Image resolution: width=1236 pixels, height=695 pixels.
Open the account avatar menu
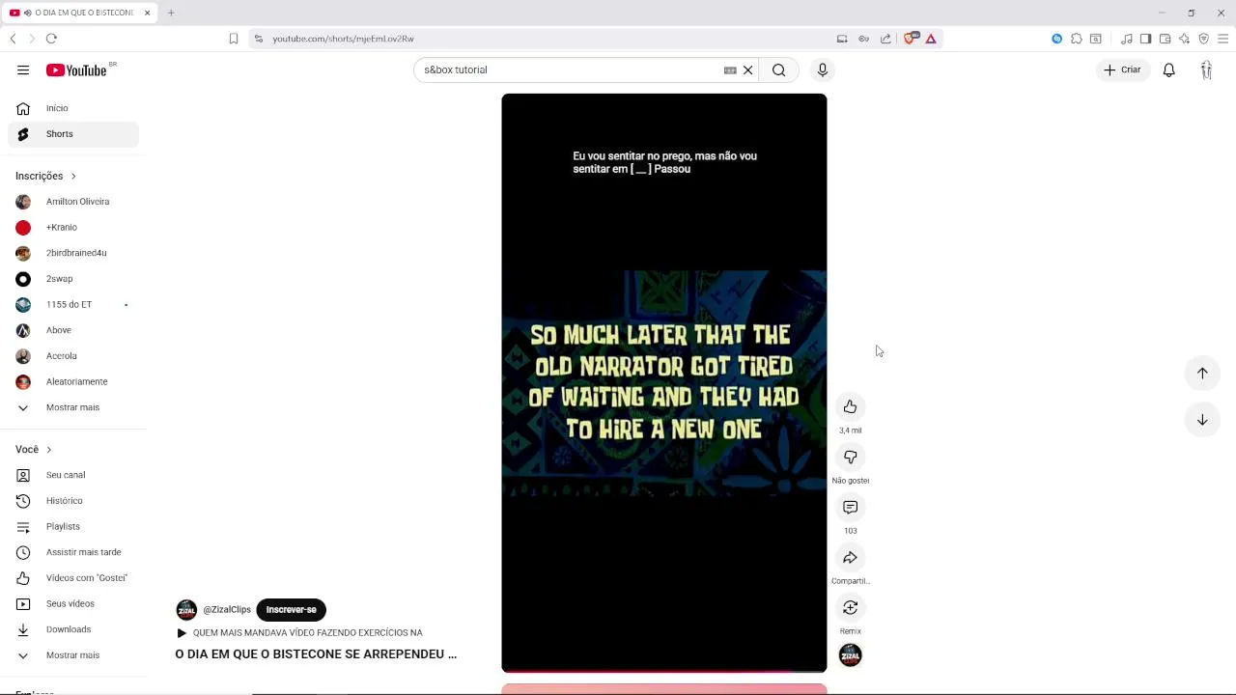(x=1206, y=69)
